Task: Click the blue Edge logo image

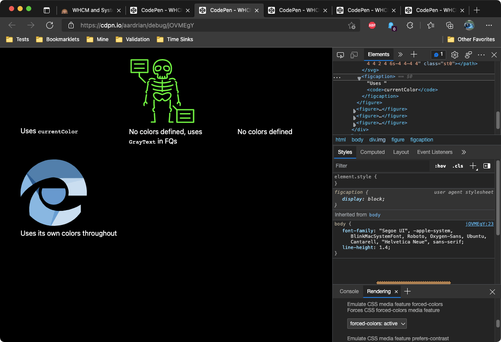Action: 54,192
